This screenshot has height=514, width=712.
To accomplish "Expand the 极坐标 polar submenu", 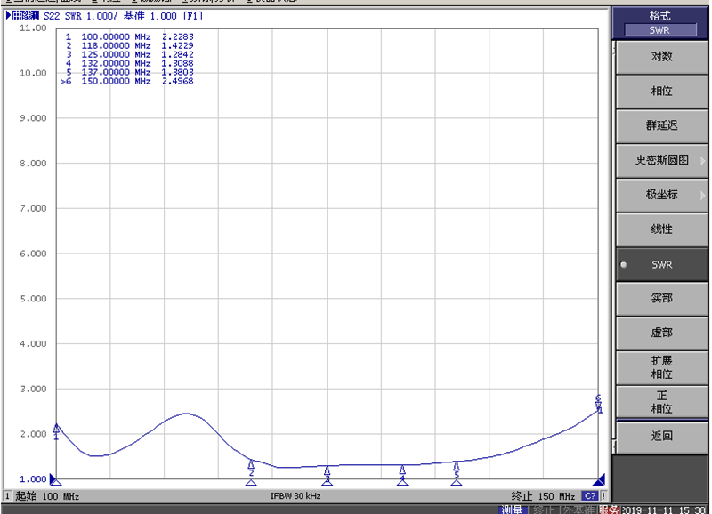I will (x=659, y=195).
